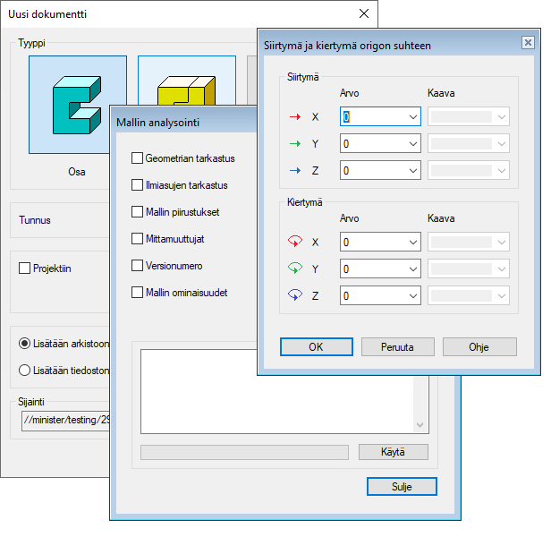
Task: Click the green Y rotation icon
Action: 294,268
